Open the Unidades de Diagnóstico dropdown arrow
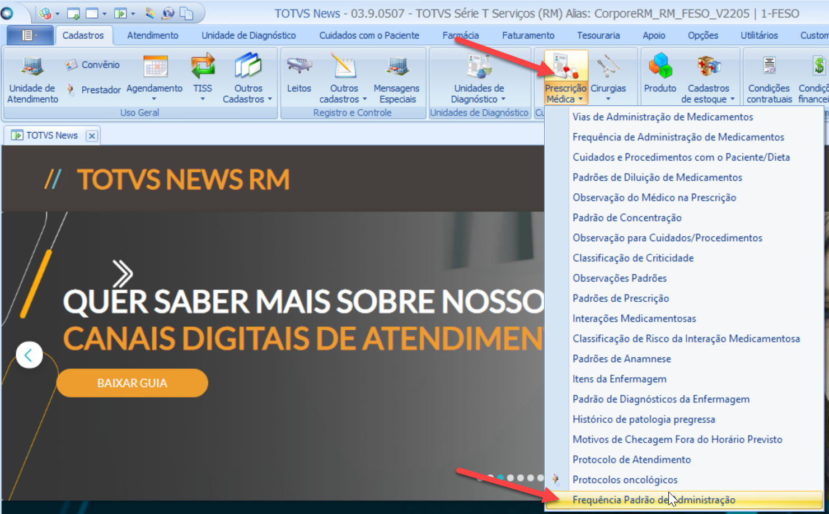This screenshot has height=514, width=829. pyautogui.click(x=503, y=99)
